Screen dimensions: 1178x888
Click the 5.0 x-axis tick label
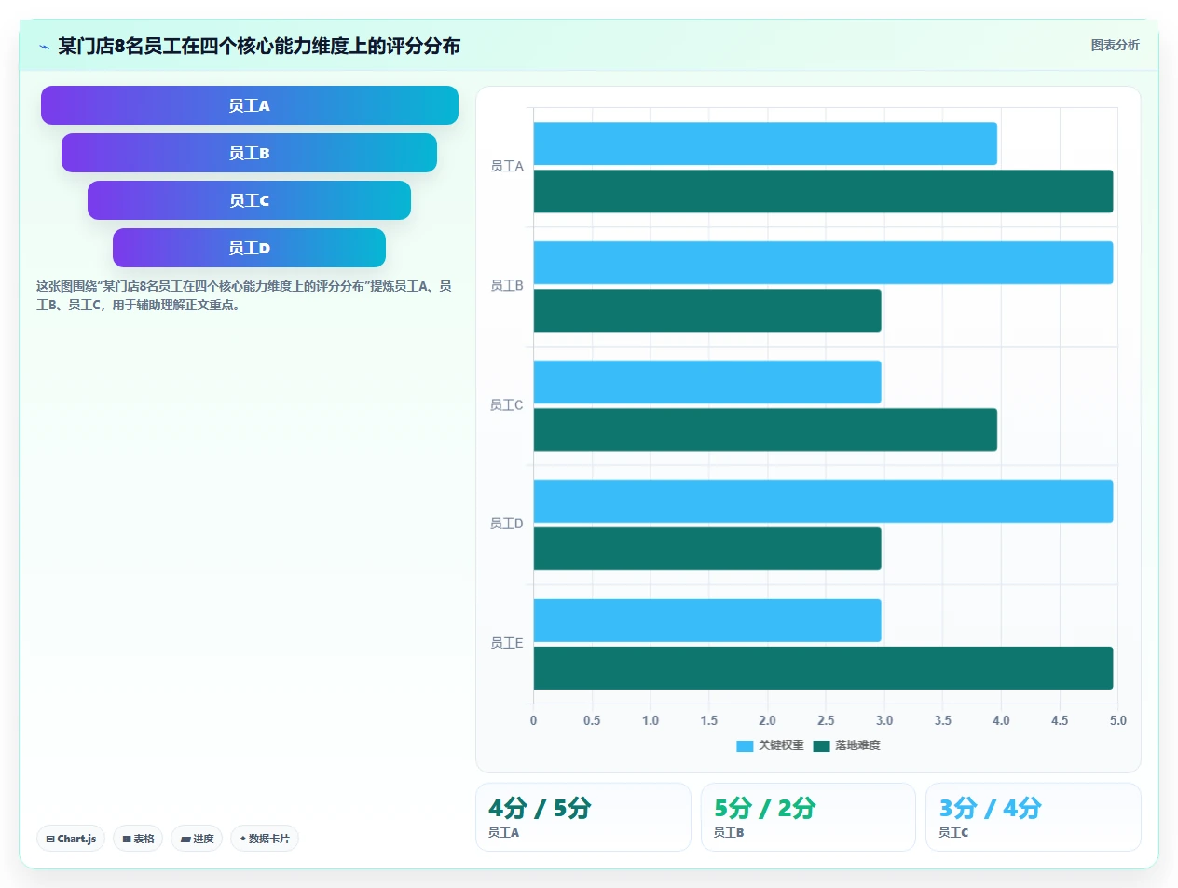pyautogui.click(x=1117, y=720)
